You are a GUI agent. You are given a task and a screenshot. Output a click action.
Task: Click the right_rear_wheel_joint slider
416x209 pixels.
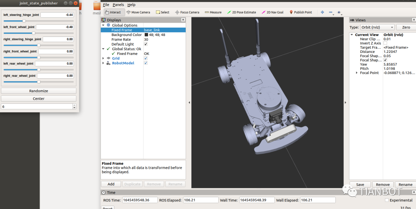click(39, 82)
